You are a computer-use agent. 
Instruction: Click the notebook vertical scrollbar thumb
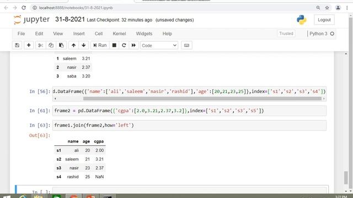click(346, 177)
